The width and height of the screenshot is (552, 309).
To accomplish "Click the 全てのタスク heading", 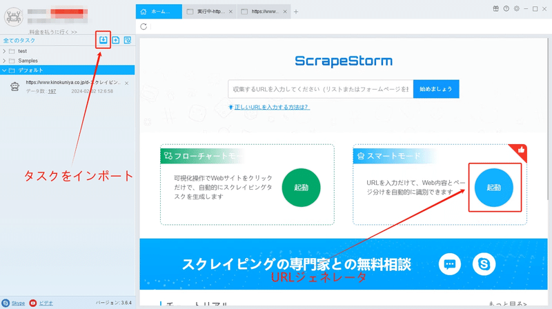I will point(19,41).
